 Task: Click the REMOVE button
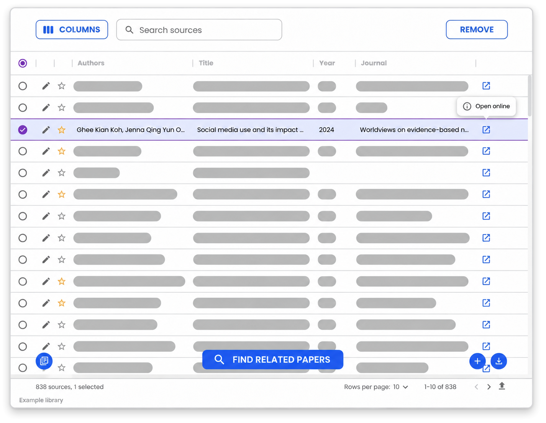(x=477, y=30)
